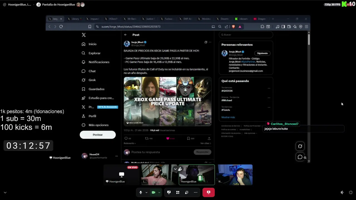Open the Relevante sort dropdown
This screenshot has height=200, width=356.
pos(130,143)
